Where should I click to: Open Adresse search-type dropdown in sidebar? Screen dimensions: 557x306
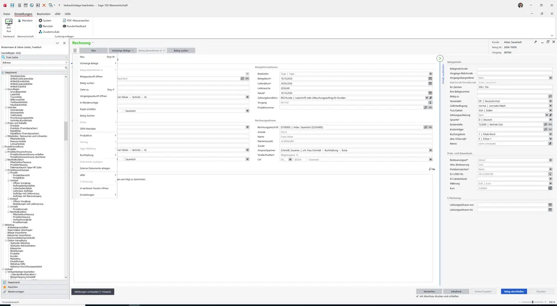click(x=66, y=62)
